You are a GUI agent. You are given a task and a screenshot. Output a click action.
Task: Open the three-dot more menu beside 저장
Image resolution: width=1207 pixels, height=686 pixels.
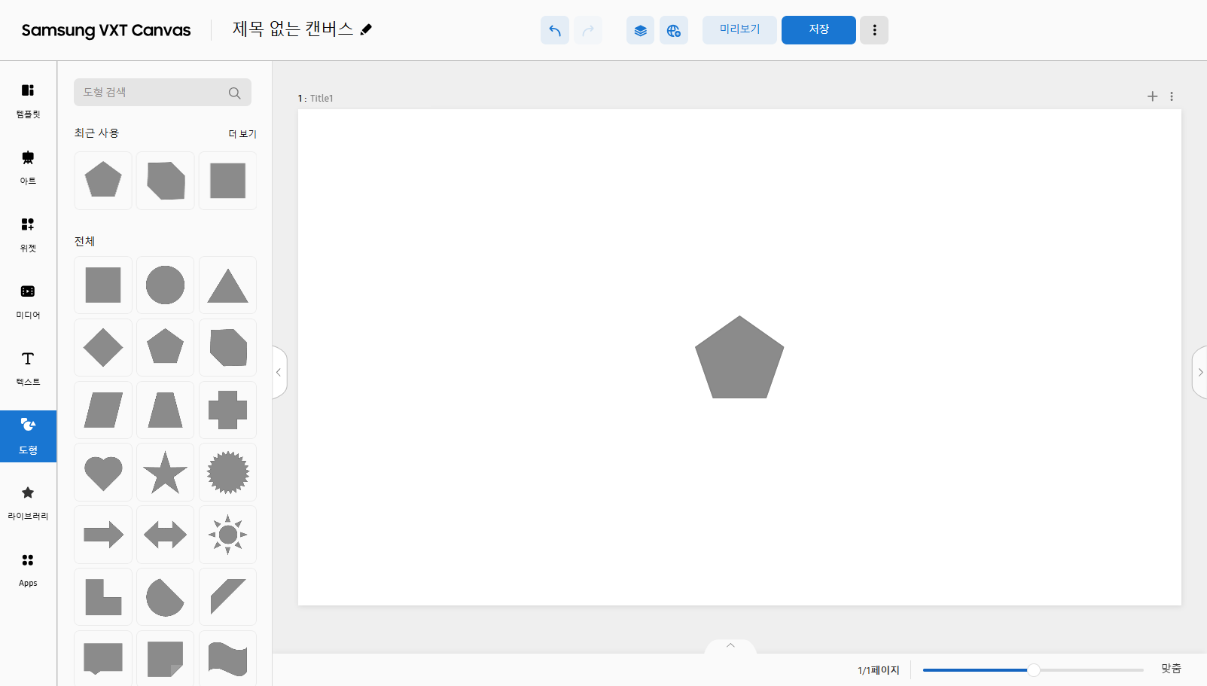874,30
